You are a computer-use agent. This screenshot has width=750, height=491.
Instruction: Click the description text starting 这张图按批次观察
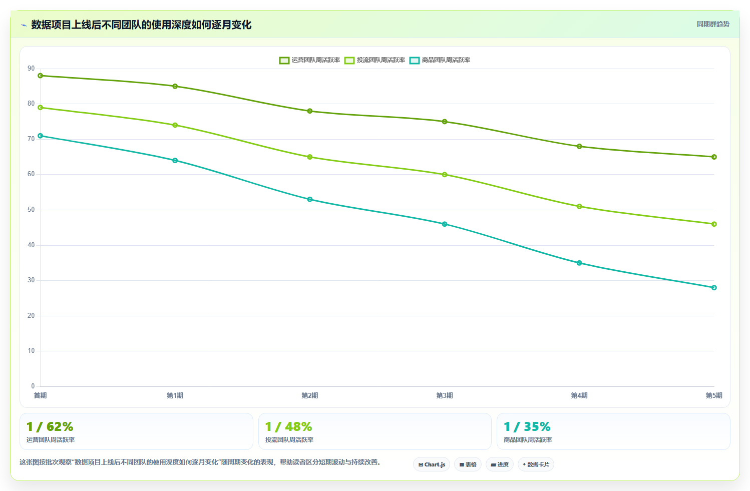click(x=200, y=462)
